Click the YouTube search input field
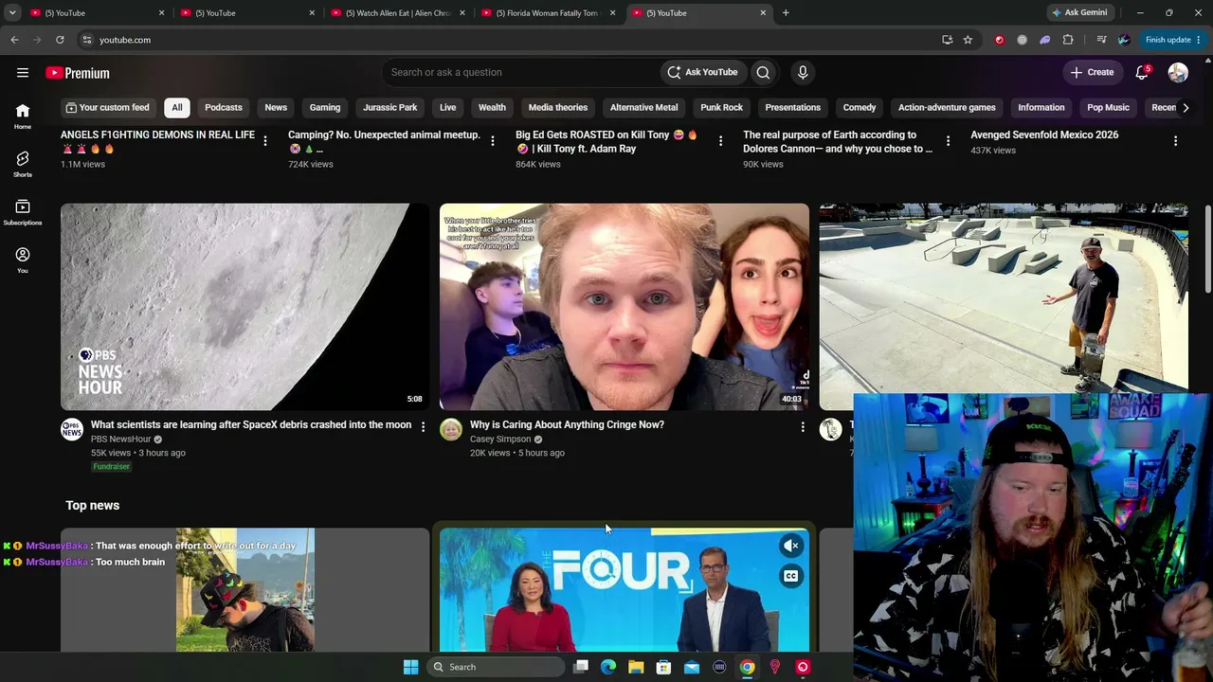This screenshot has height=682, width=1213. 521,72
